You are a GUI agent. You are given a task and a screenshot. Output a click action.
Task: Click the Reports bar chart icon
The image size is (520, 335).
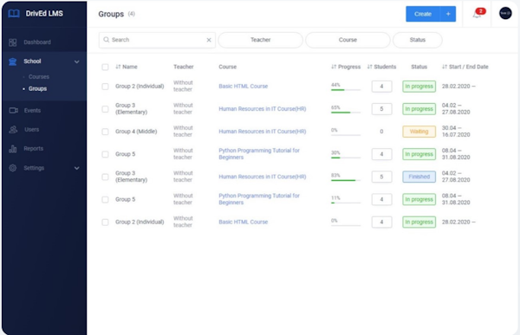pos(13,149)
